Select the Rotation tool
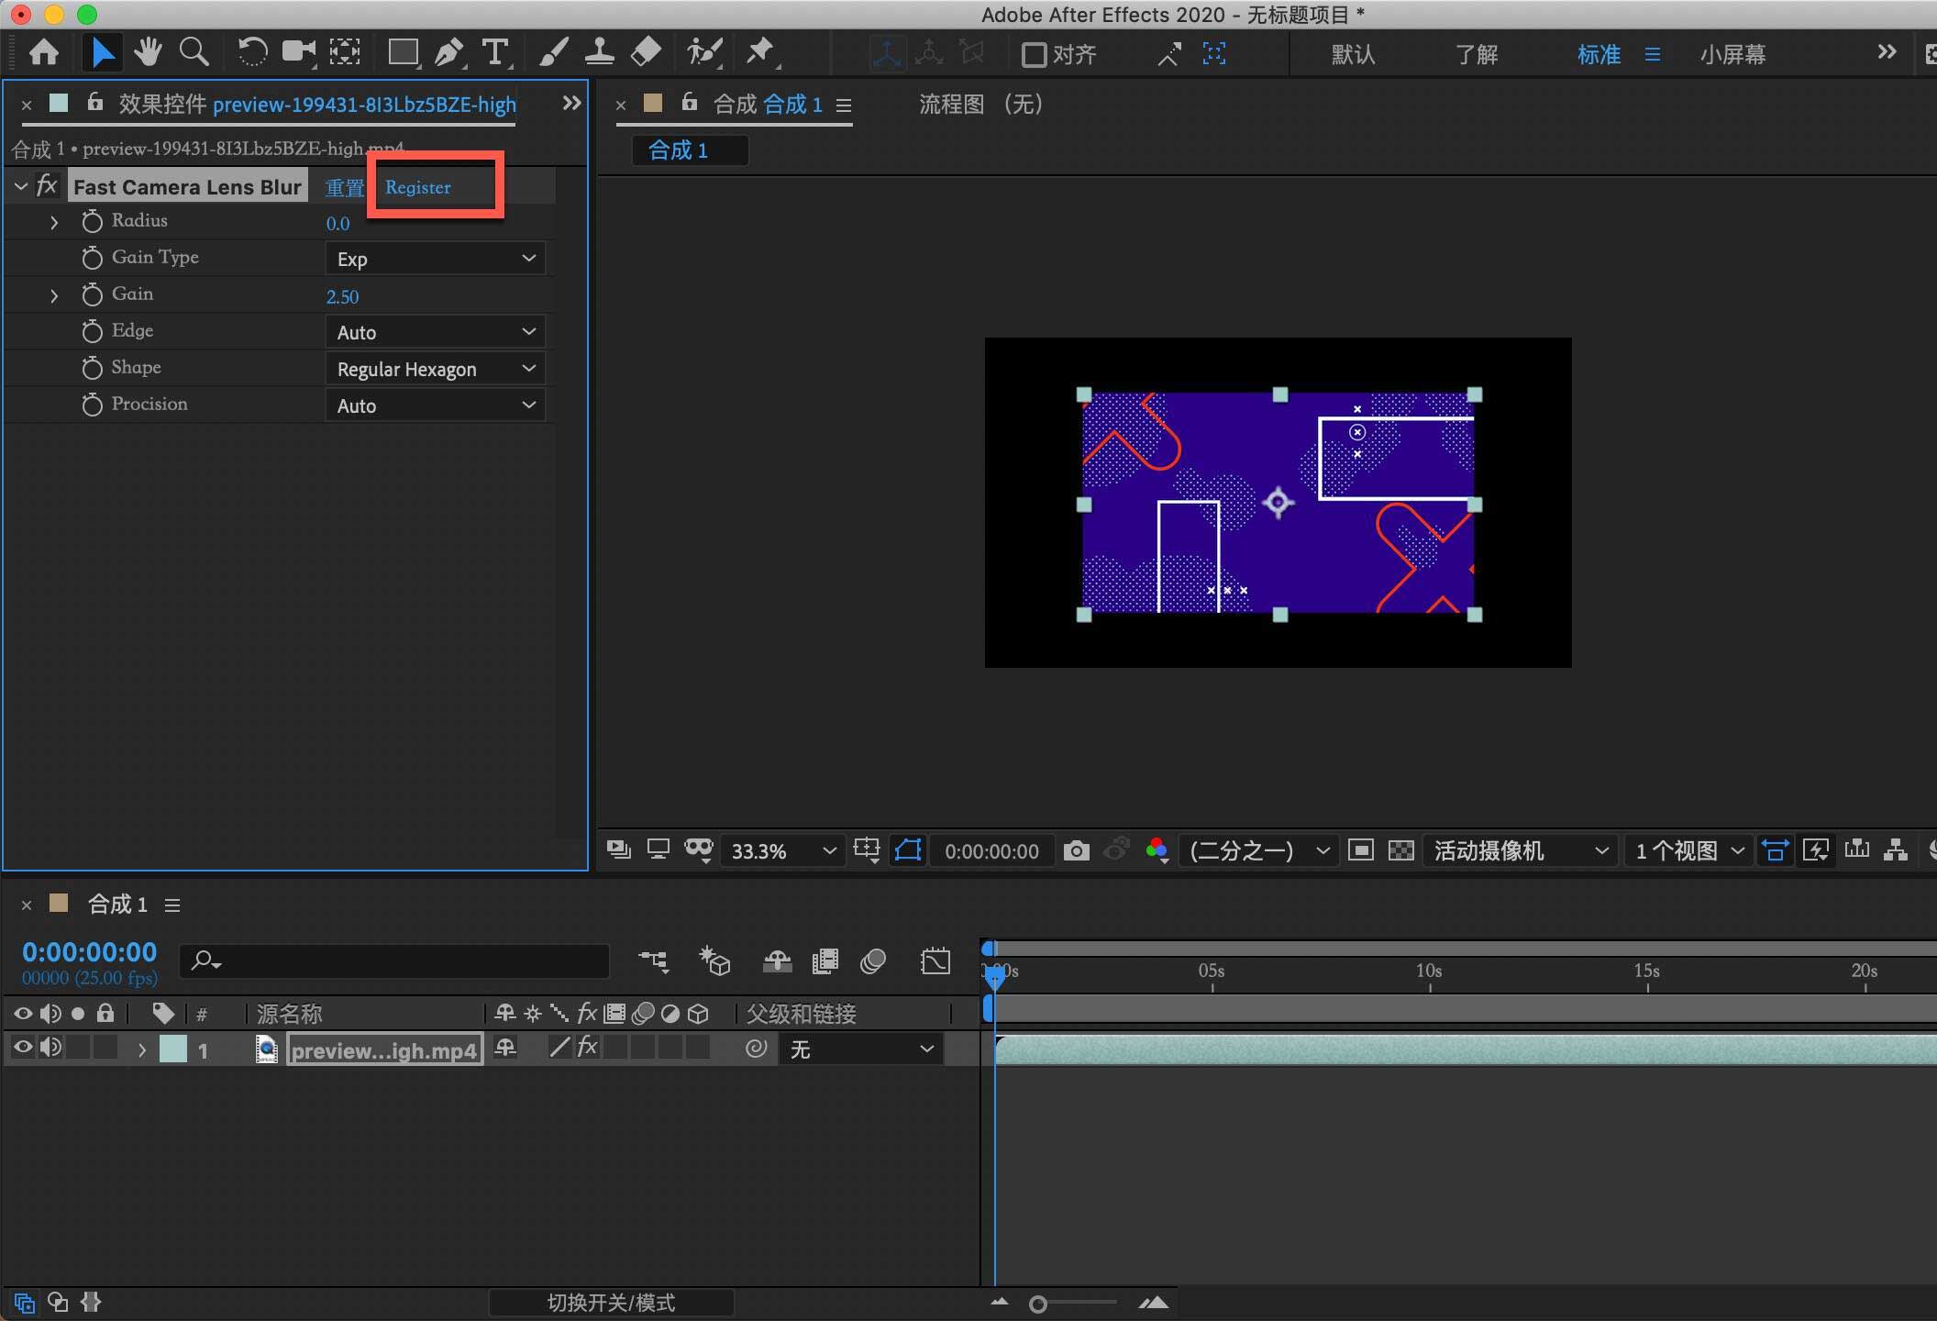1937x1321 pixels. click(251, 52)
